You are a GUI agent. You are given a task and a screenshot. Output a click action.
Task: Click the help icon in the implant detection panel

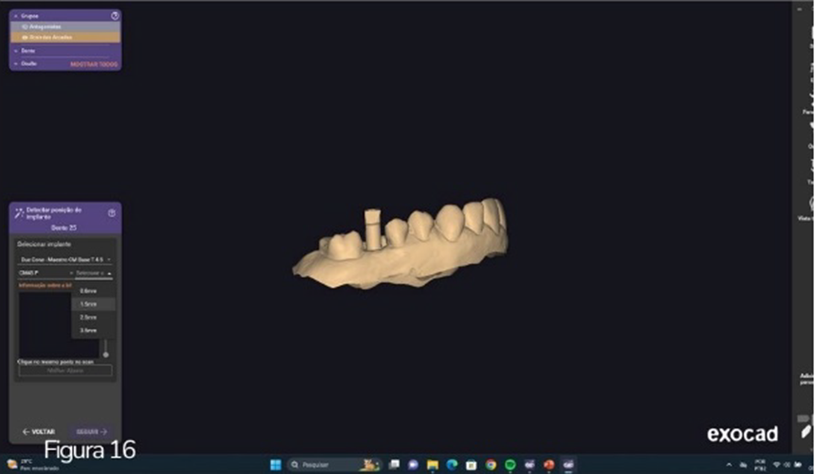111,213
